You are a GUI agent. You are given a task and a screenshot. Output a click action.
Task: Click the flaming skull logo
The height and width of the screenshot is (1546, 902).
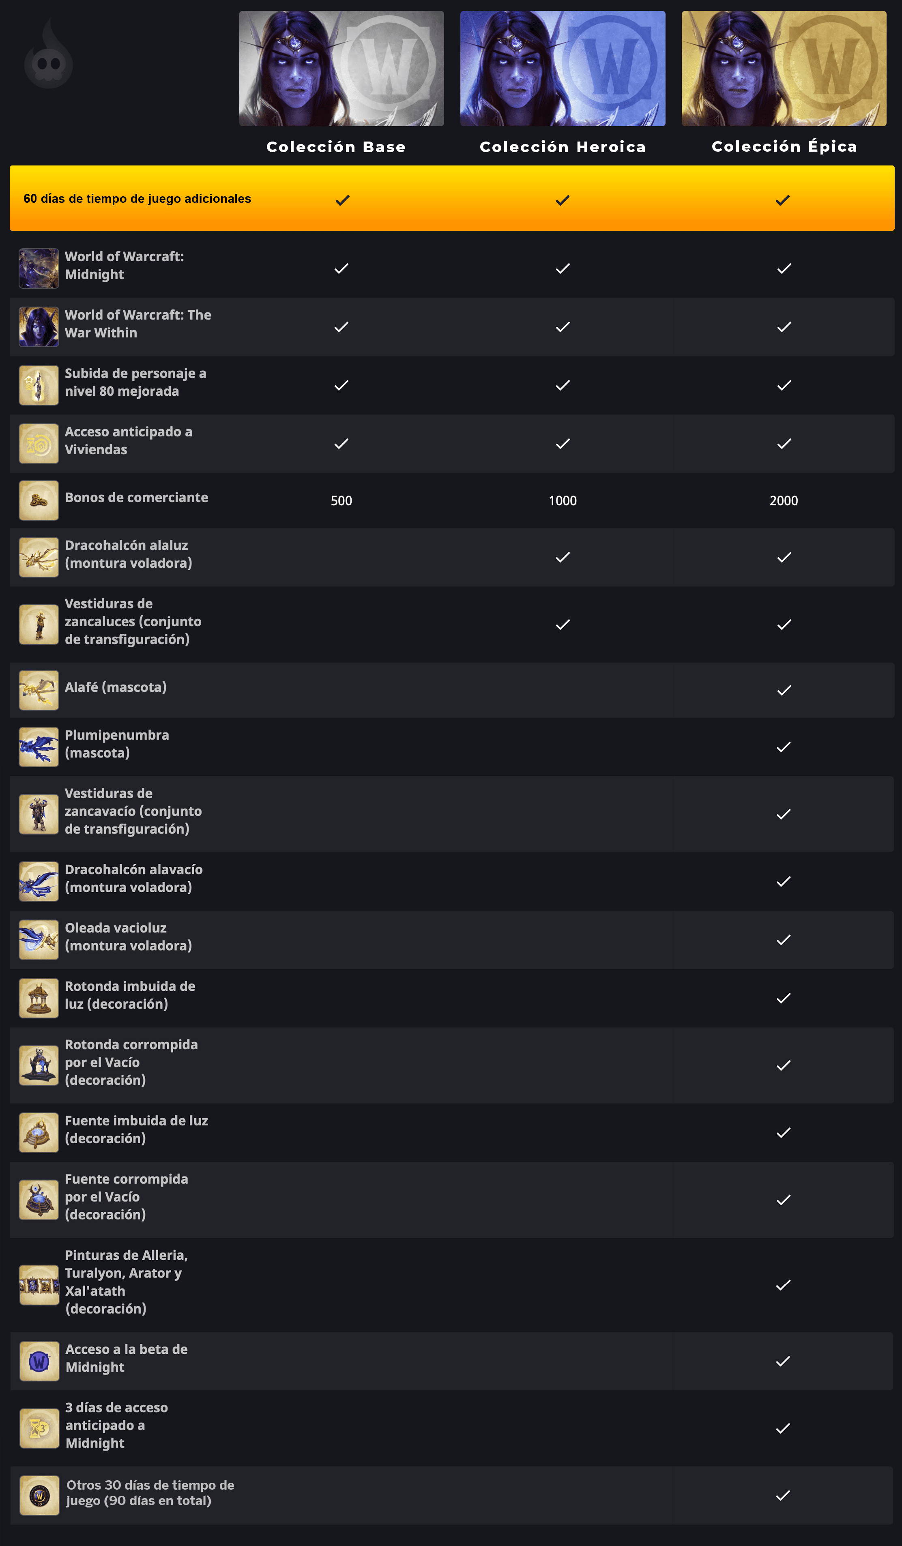(x=49, y=56)
